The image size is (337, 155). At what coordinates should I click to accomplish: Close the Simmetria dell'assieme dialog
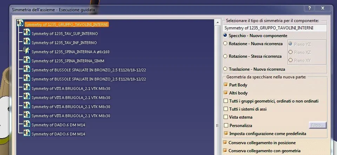click(323, 8)
